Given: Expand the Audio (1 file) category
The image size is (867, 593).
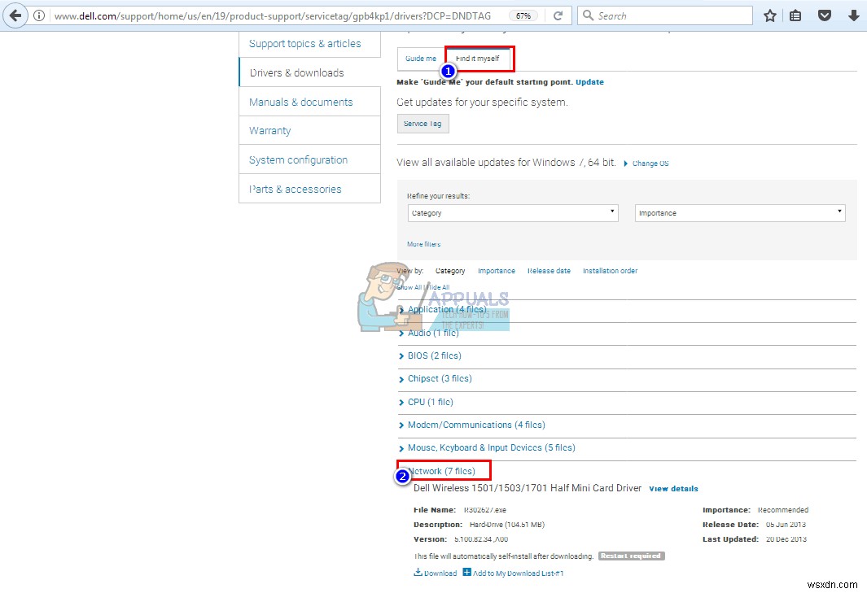Looking at the screenshot, I should (433, 334).
